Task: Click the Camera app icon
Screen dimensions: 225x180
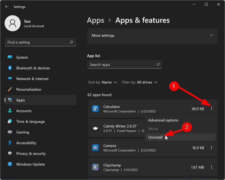Action: 95,148
